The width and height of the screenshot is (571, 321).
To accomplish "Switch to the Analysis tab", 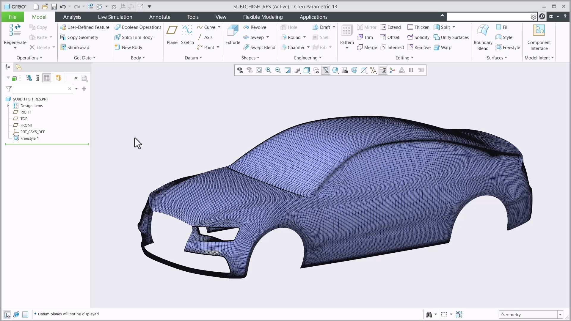I will (72, 17).
